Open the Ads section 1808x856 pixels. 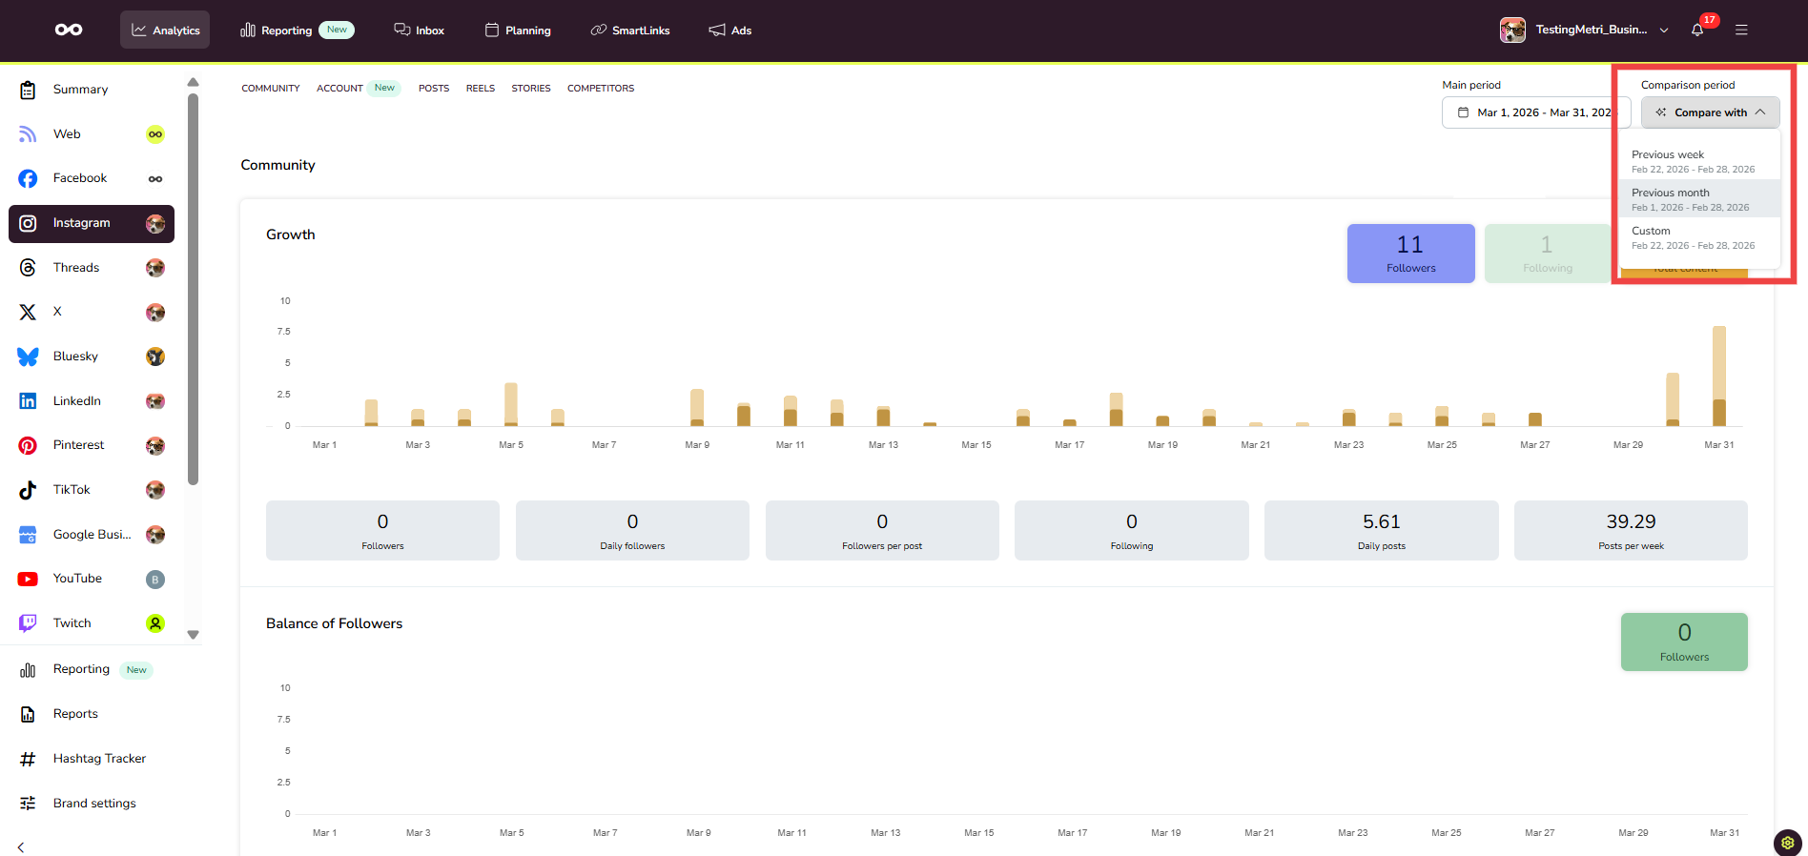(x=730, y=30)
